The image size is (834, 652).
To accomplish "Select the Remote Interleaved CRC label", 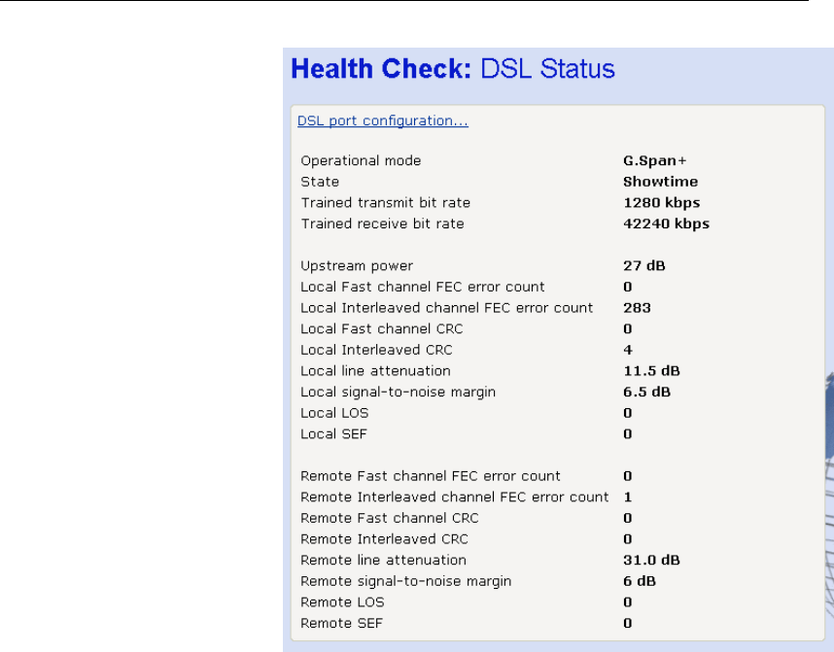I will (385, 539).
